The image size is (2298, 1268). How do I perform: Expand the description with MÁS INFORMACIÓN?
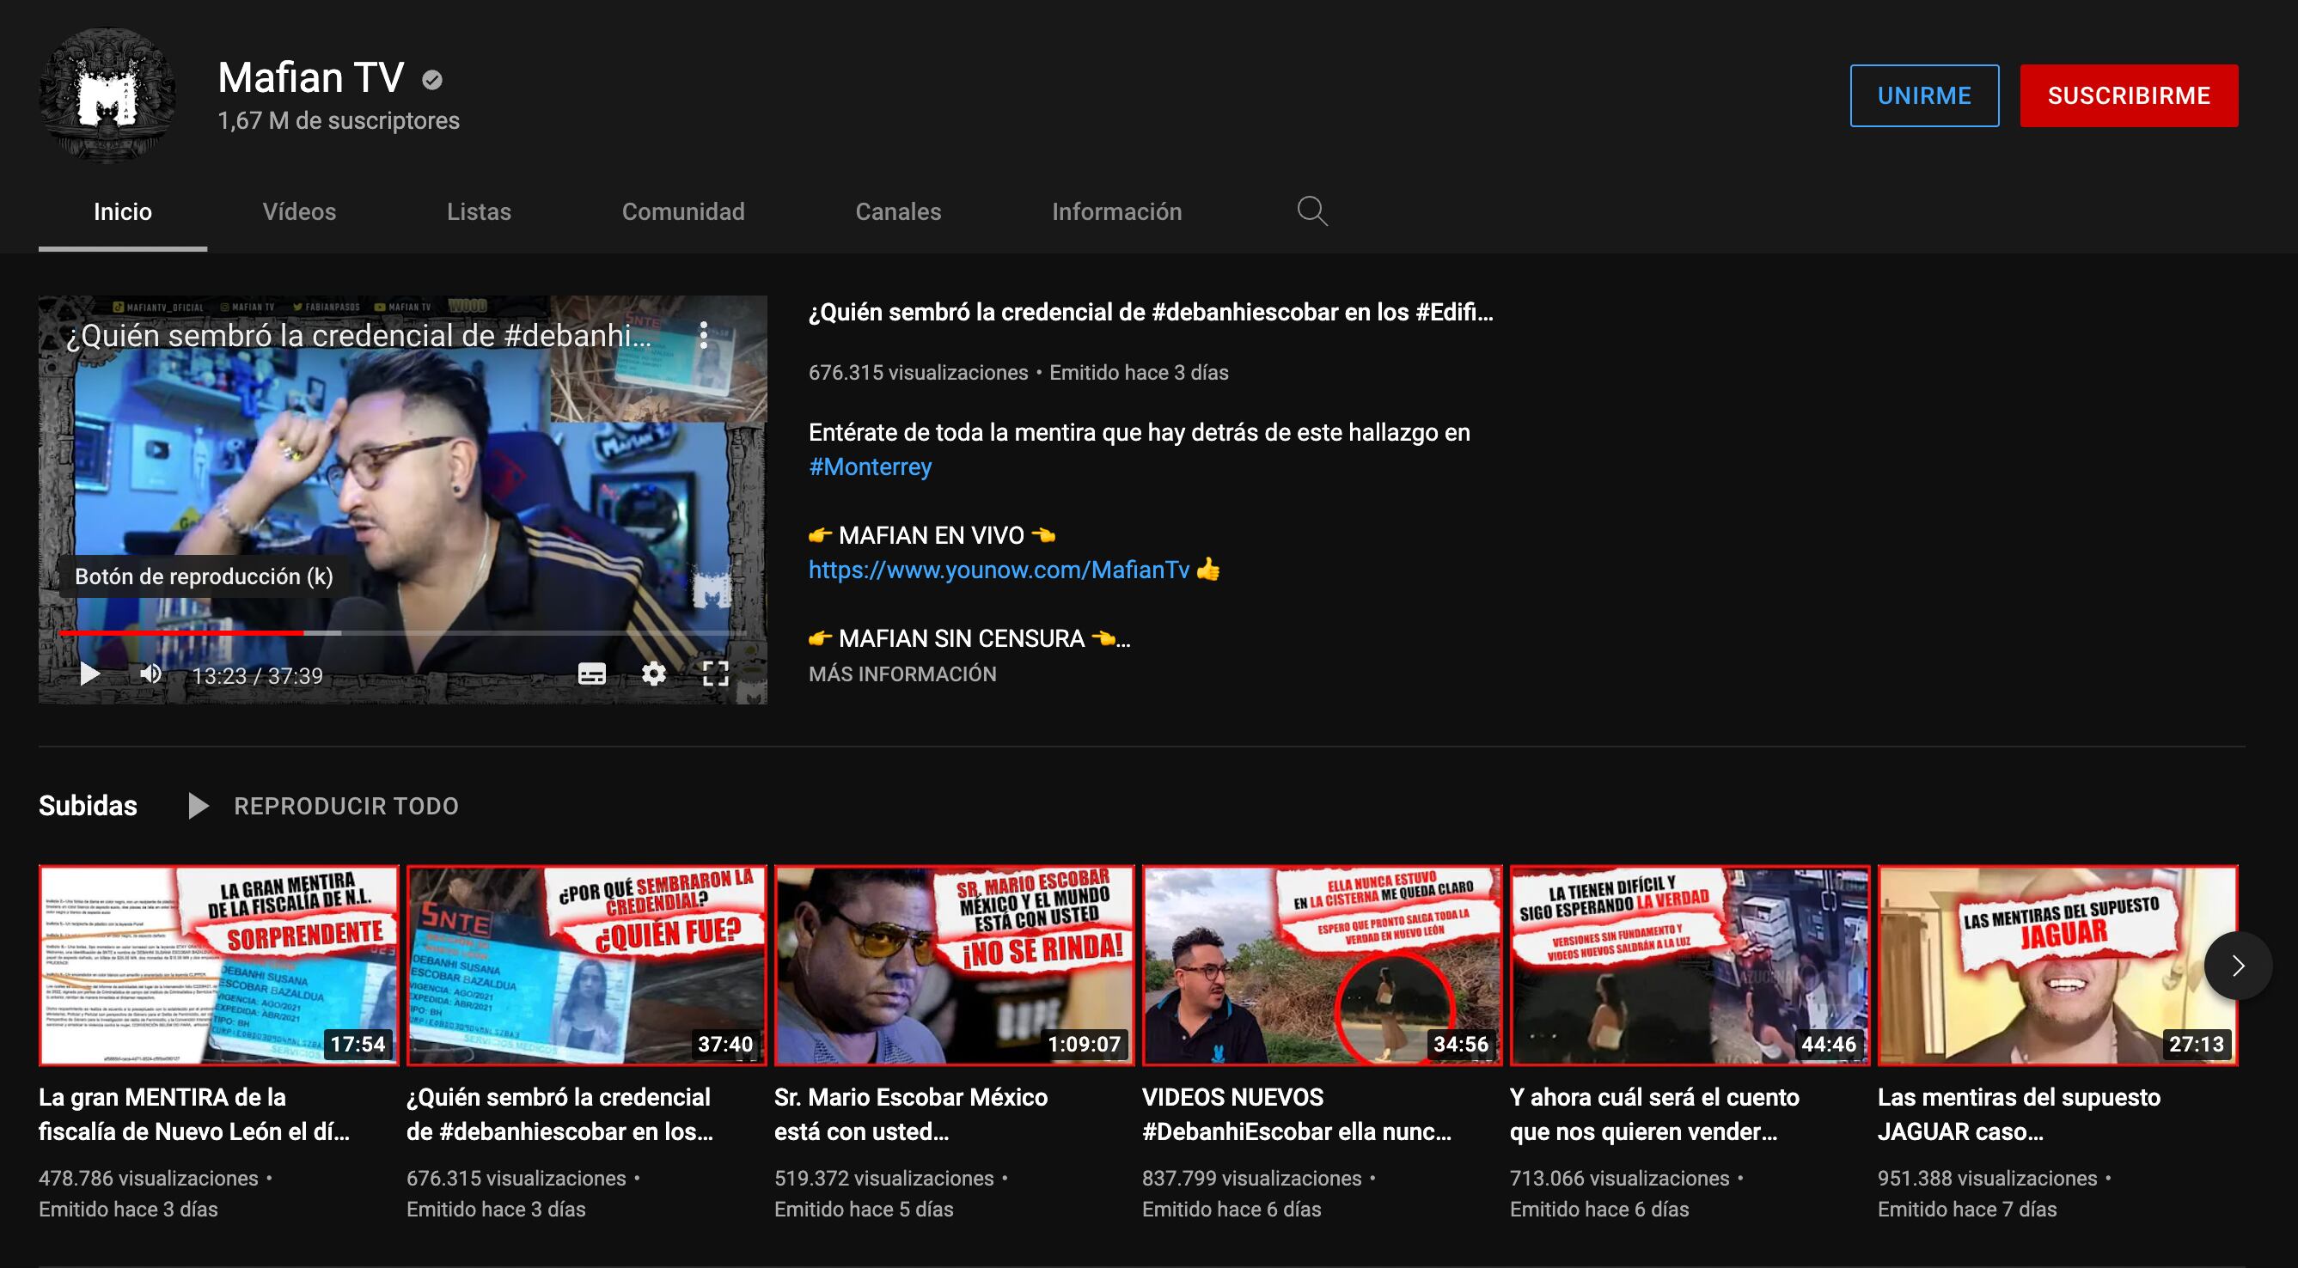click(x=901, y=674)
